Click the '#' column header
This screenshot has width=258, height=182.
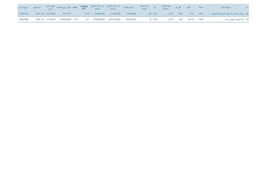[247, 8]
